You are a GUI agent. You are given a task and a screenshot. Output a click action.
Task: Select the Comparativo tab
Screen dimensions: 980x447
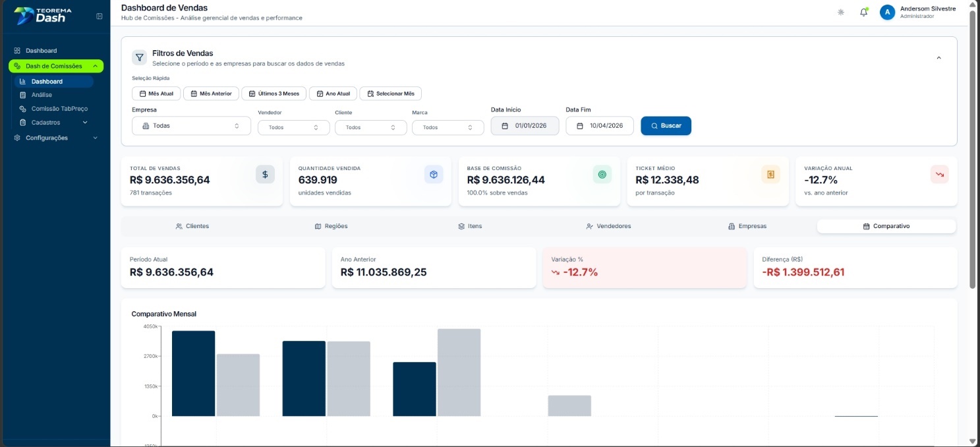click(886, 226)
